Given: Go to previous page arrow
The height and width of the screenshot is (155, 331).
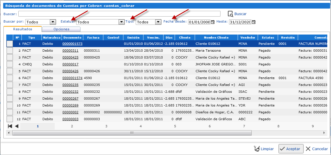Looking at the screenshot, I should click(17, 126).
